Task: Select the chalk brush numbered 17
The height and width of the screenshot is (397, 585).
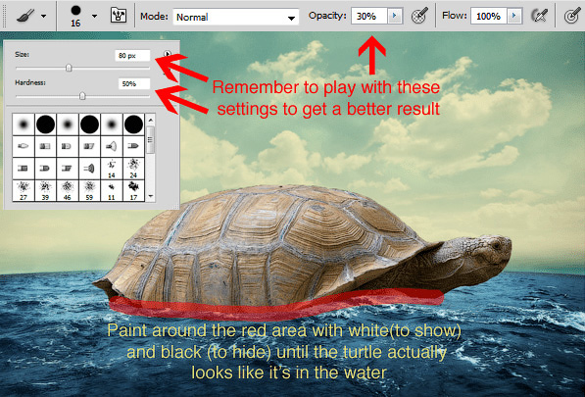Action: (x=133, y=190)
